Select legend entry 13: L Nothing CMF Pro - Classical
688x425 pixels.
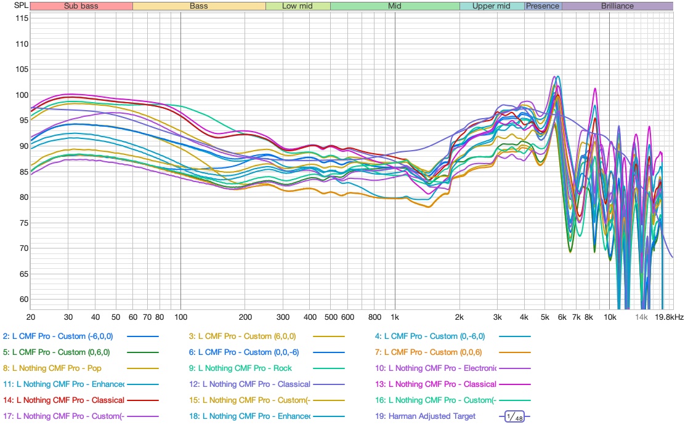tap(435, 384)
